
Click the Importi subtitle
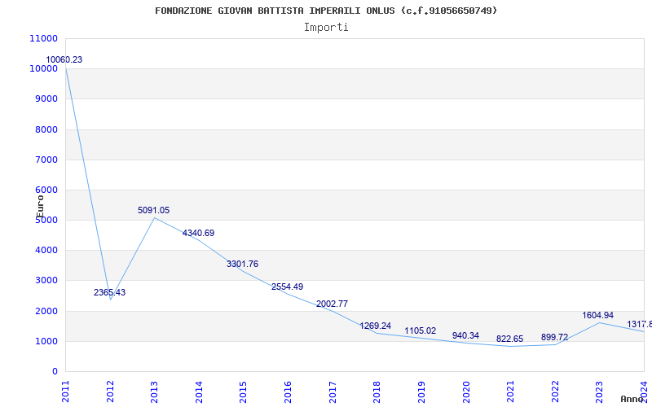pos(326,28)
